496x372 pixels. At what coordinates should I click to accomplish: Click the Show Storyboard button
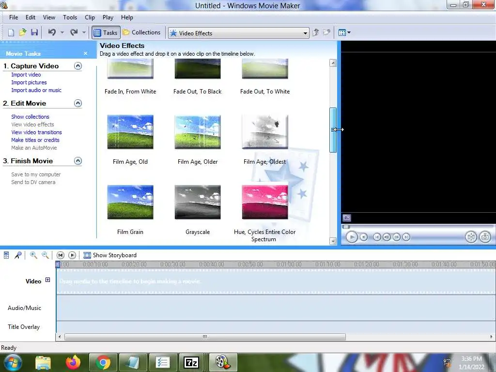(110, 255)
